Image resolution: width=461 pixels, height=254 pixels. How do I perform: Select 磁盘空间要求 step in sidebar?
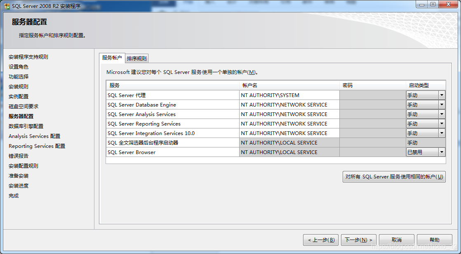click(x=24, y=106)
